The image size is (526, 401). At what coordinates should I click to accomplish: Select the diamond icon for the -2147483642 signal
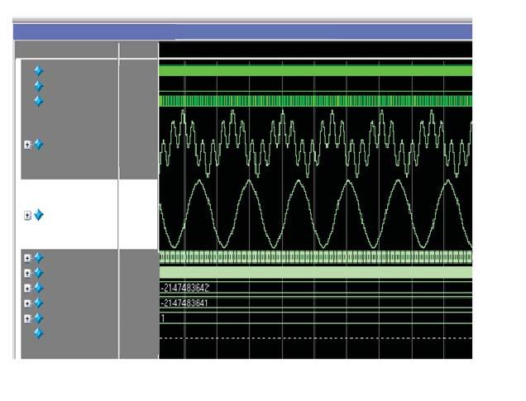tap(39, 288)
